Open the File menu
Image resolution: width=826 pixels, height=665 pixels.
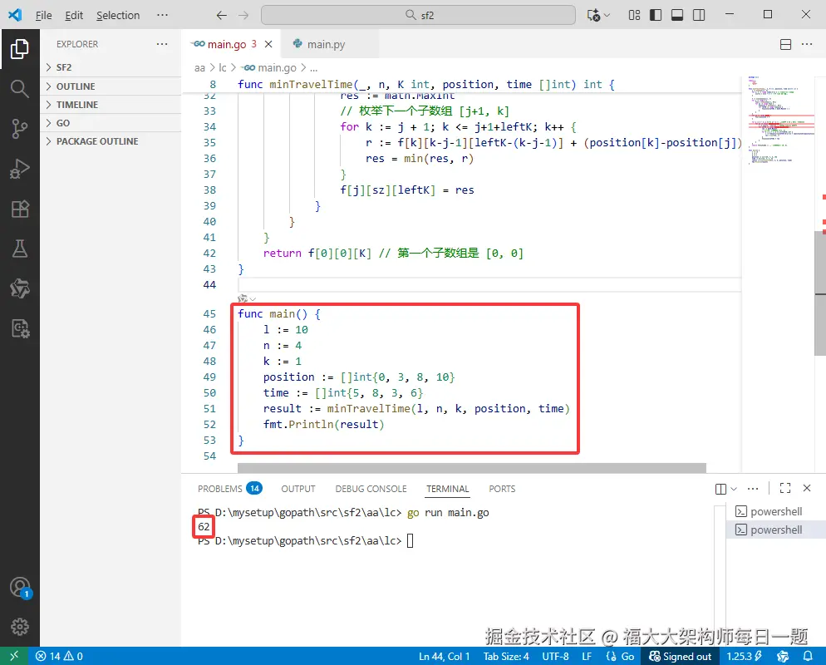[44, 15]
